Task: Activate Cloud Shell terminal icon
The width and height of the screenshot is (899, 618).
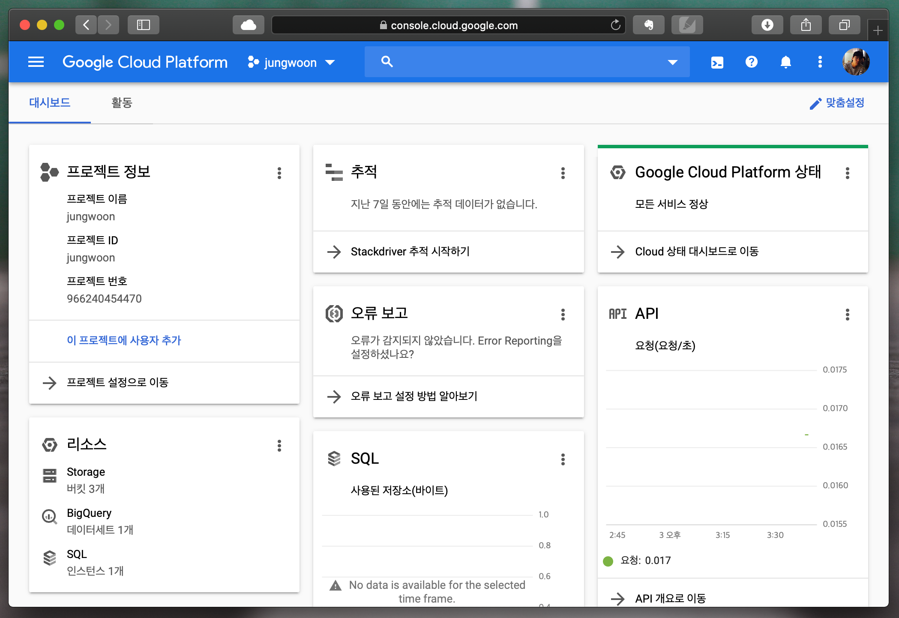Action: (x=717, y=62)
